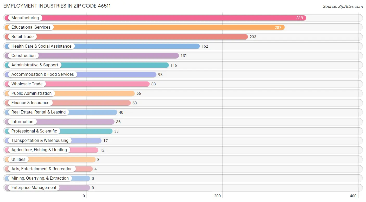Screen dimensions: 366x202
Task: Click the axis label 400
Action: (353, 196)
